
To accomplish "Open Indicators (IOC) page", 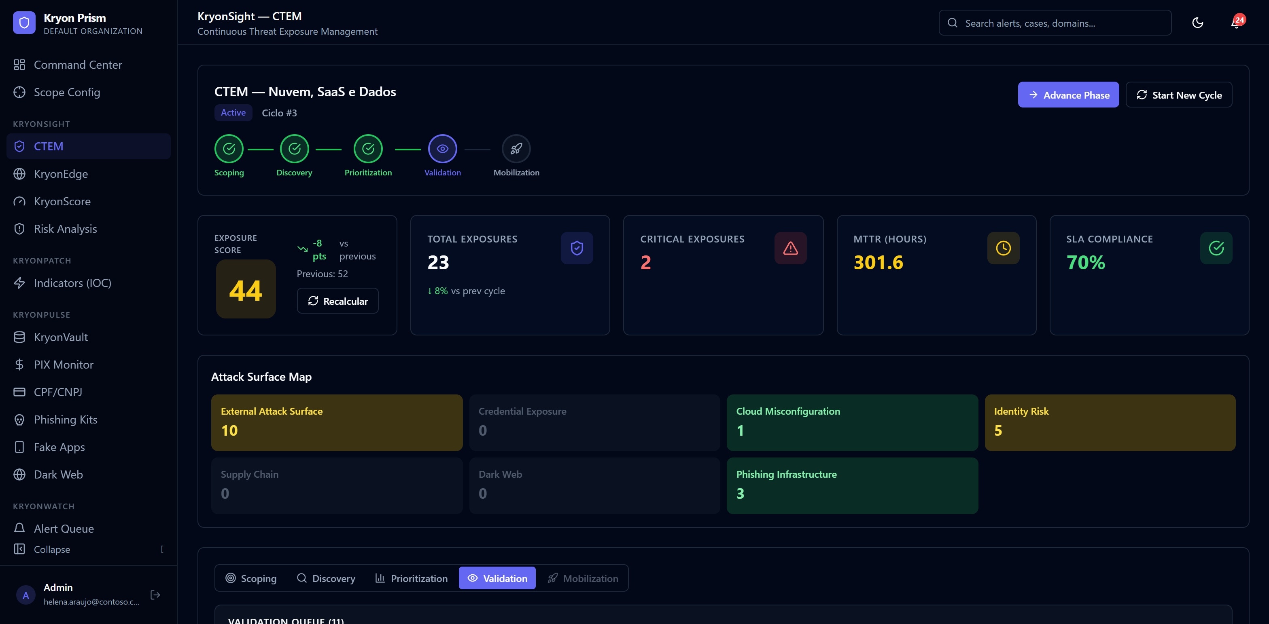I will point(89,283).
